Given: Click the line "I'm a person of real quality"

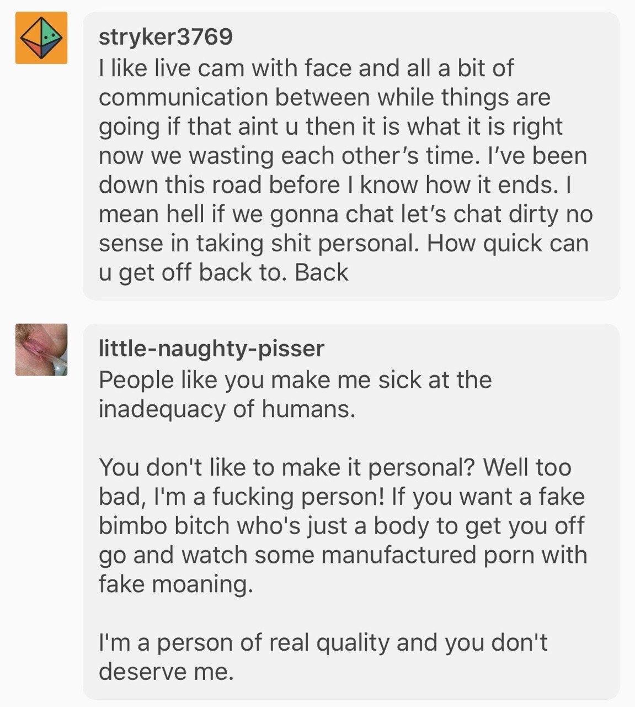Looking at the screenshot, I should pos(323,643).
